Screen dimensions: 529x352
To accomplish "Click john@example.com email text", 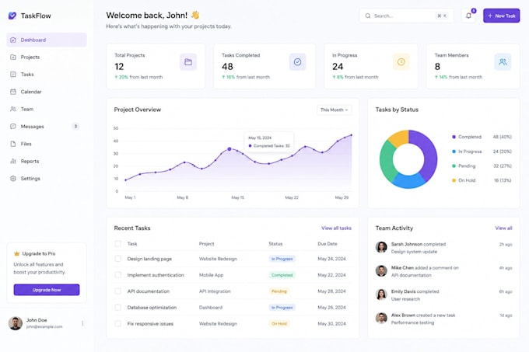I will click(x=44, y=326).
